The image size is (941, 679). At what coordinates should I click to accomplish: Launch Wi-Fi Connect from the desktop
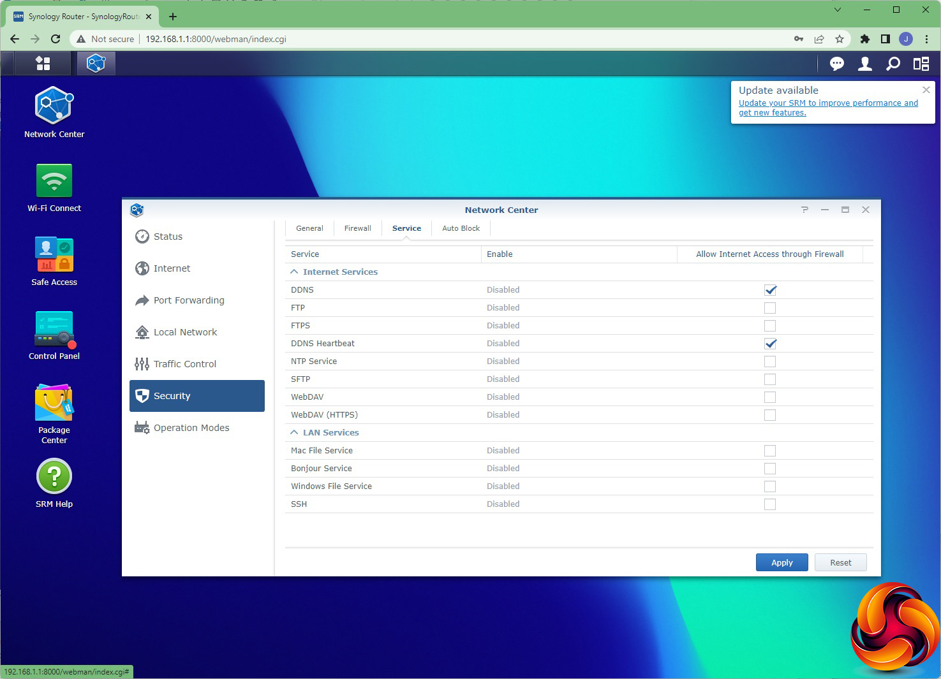pyautogui.click(x=54, y=187)
